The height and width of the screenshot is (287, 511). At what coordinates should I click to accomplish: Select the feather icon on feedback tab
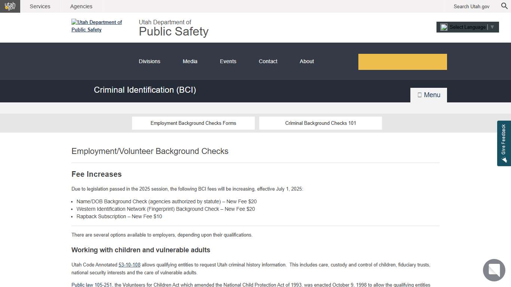click(x=504, y=160)
